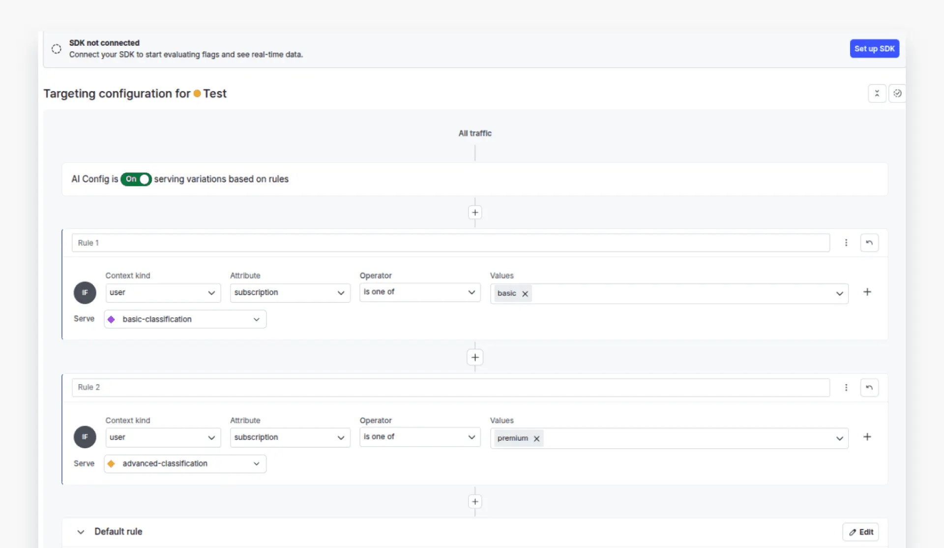This screenshot has width=944, height=548.
Task: Add a clause with Rule 1 plus icon
Action: pyautogui.click(x=867, y=292)
